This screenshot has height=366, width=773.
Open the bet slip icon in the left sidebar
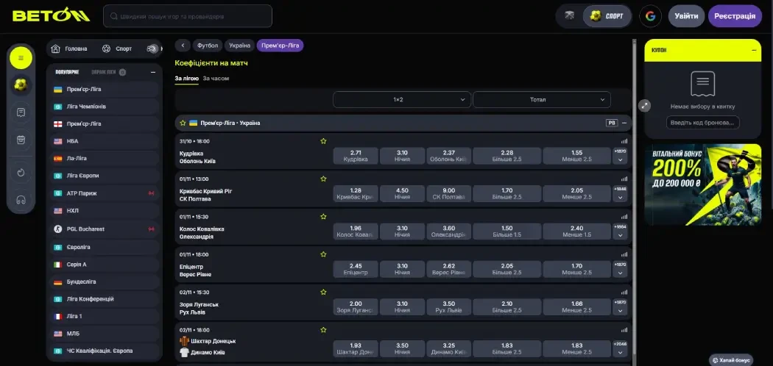pyautogui.click(x=21, y=112)
